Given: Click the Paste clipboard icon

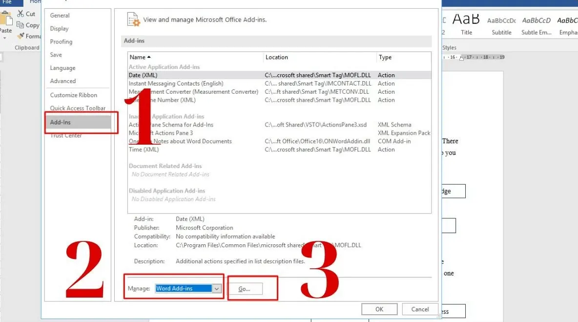Looking at the screenshot, I should pos(6,19).
